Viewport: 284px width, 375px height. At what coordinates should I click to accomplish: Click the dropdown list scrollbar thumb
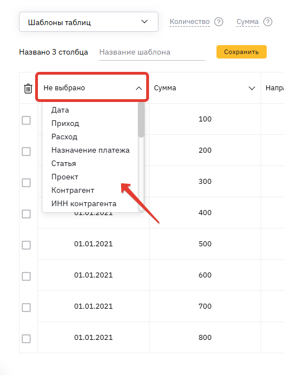tap(141, 120)
